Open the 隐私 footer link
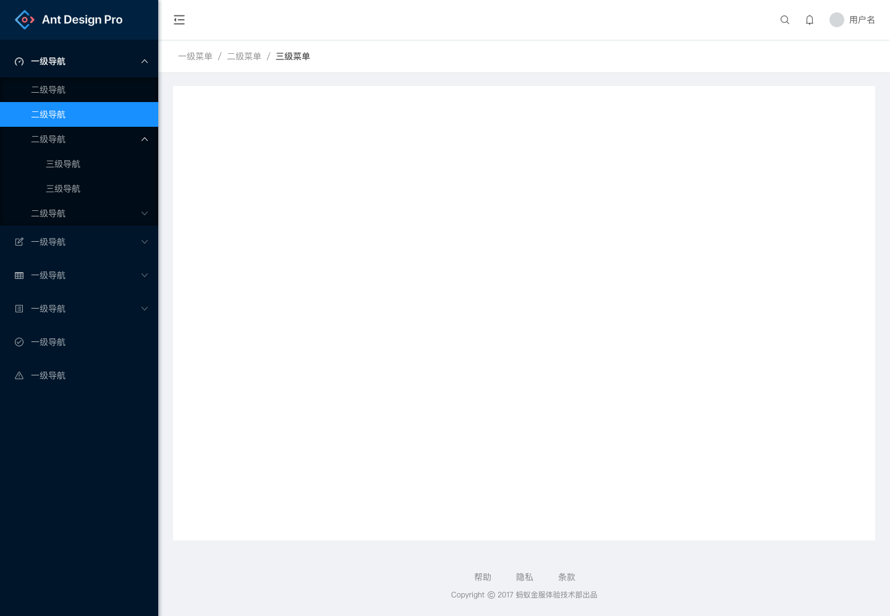Viewport: 890px width, 616px height. click(x=525, y=577)
